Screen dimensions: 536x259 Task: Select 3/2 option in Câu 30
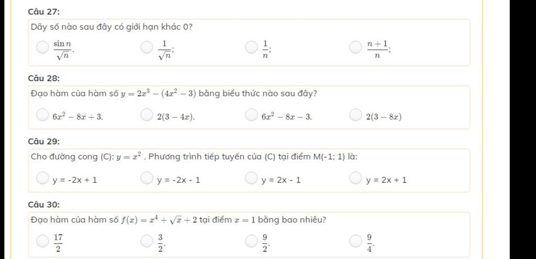147,241
